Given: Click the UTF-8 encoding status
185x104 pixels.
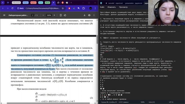Looking at the screenshot, I should 171,102.
